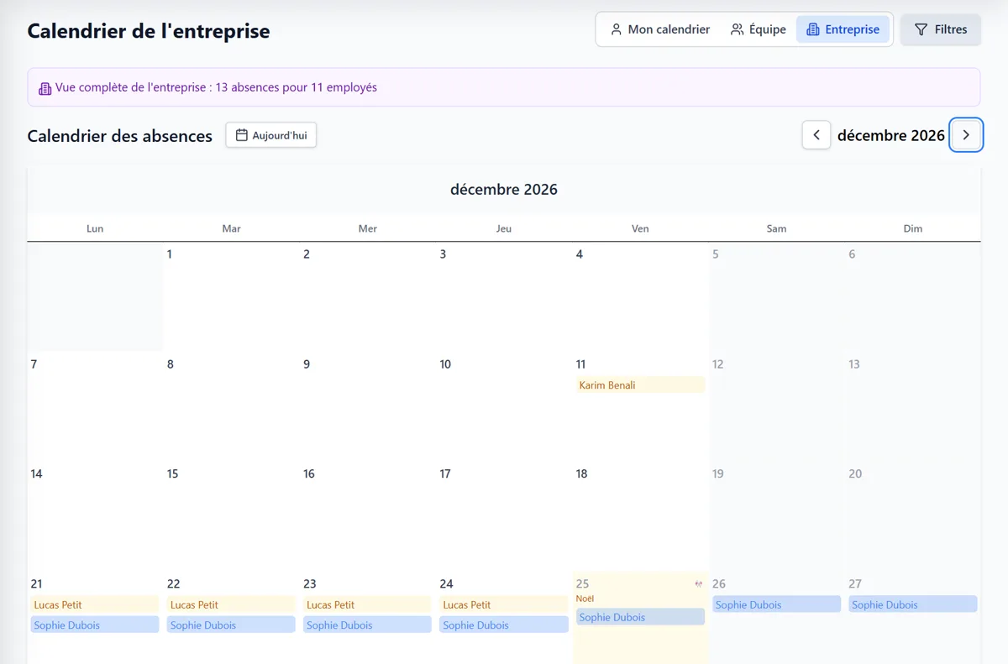Select Sunday day 20 cell

(x=913, y=516)
